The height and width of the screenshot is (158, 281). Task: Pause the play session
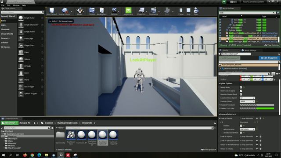point(181,11)
